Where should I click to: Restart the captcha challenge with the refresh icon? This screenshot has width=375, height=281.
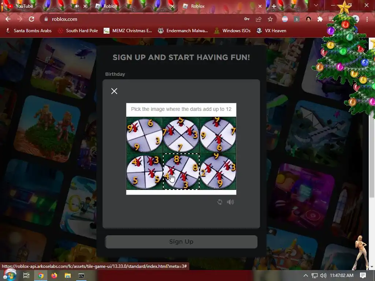click(x=220, y=202)
